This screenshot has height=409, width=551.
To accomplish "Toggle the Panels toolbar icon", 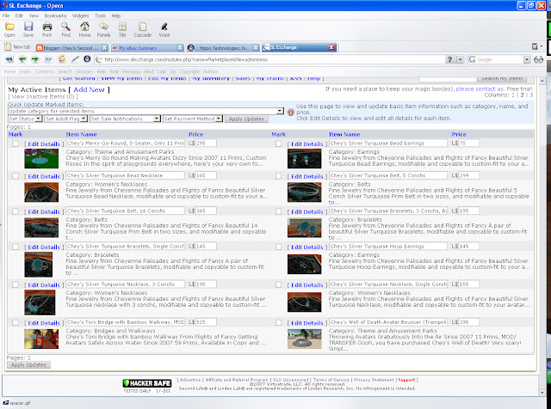I will 103,27.
